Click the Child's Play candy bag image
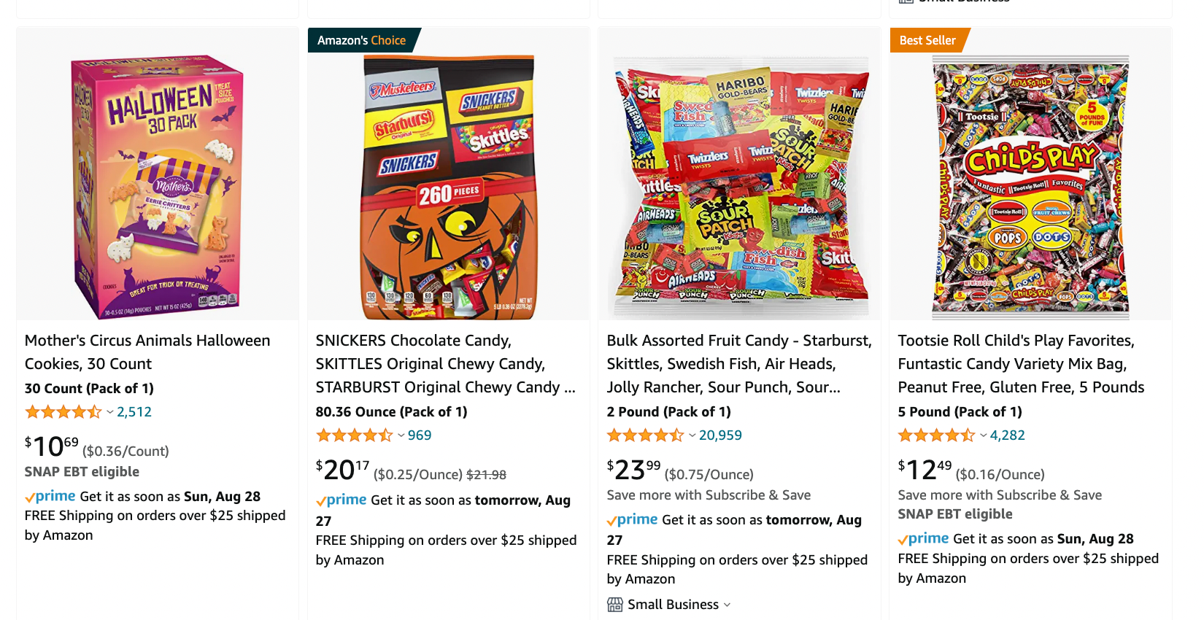This screenshot has width=1204, height=620. tap(1030, 187)
